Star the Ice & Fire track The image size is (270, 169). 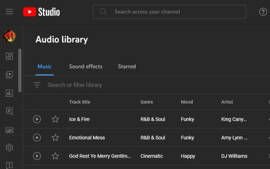coord(55,119)
